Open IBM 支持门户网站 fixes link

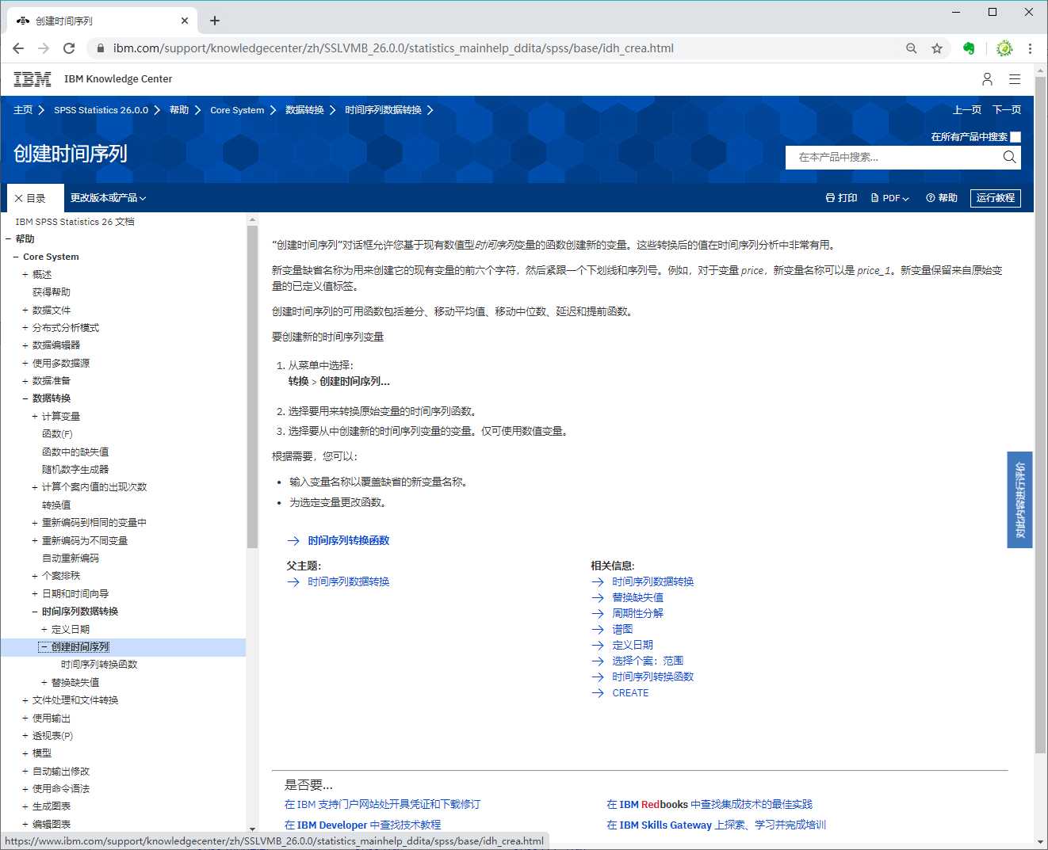click(x=382, y=804)
